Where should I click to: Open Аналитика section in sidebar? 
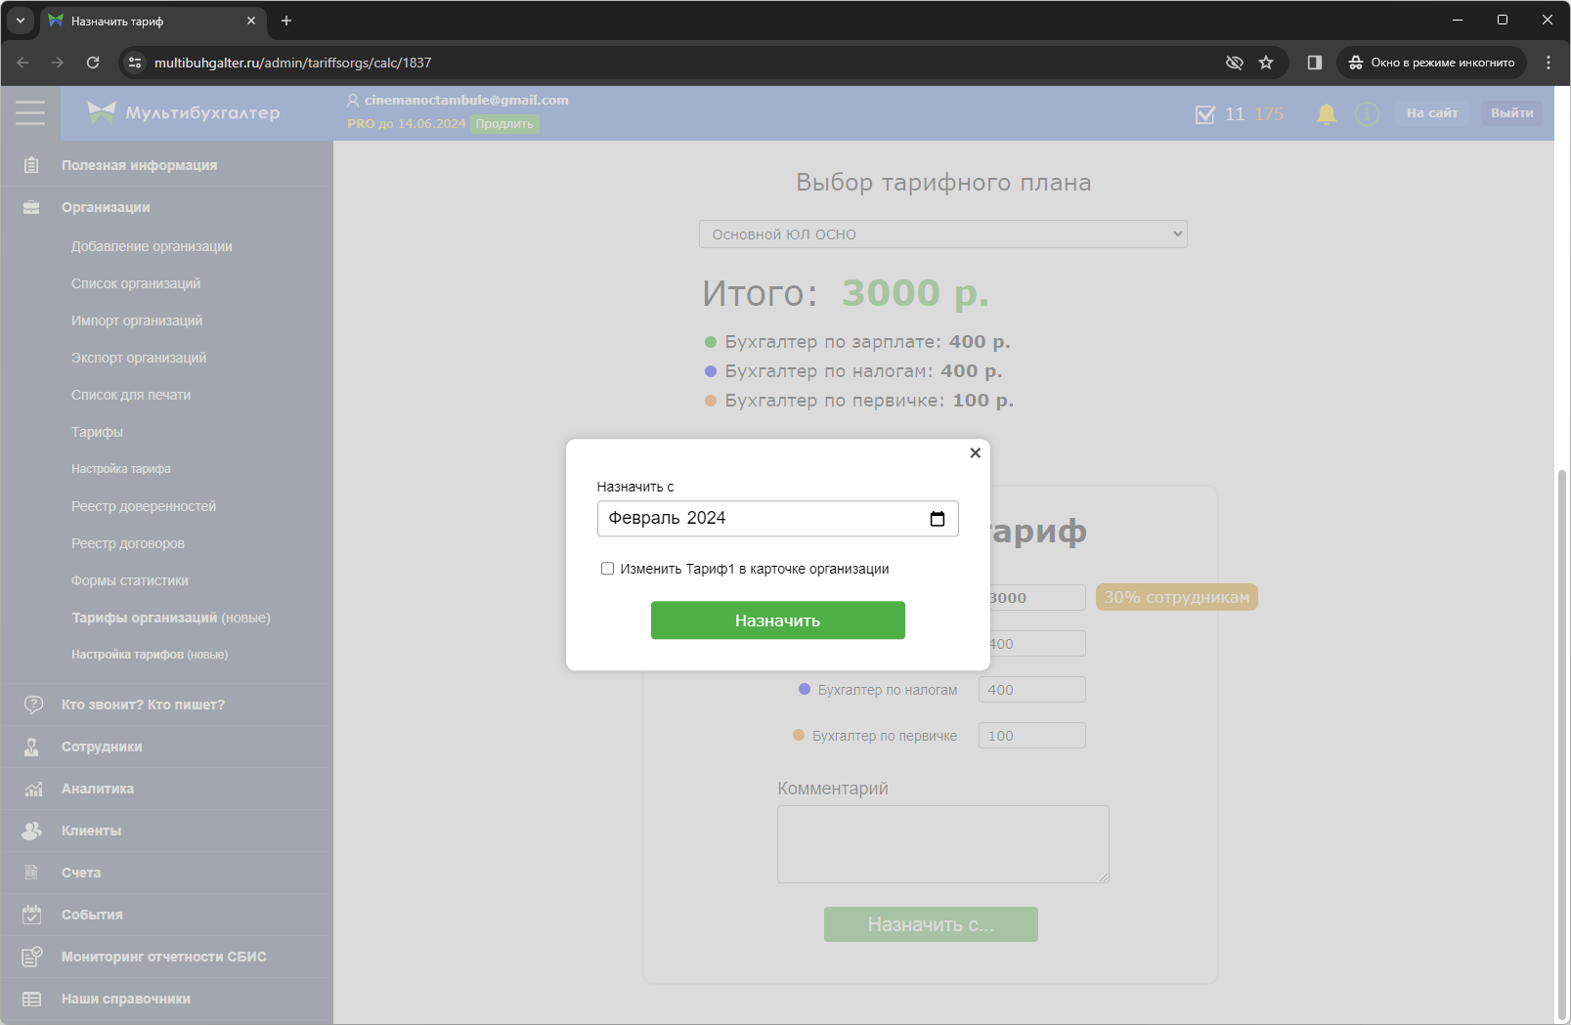click(98, 789)
